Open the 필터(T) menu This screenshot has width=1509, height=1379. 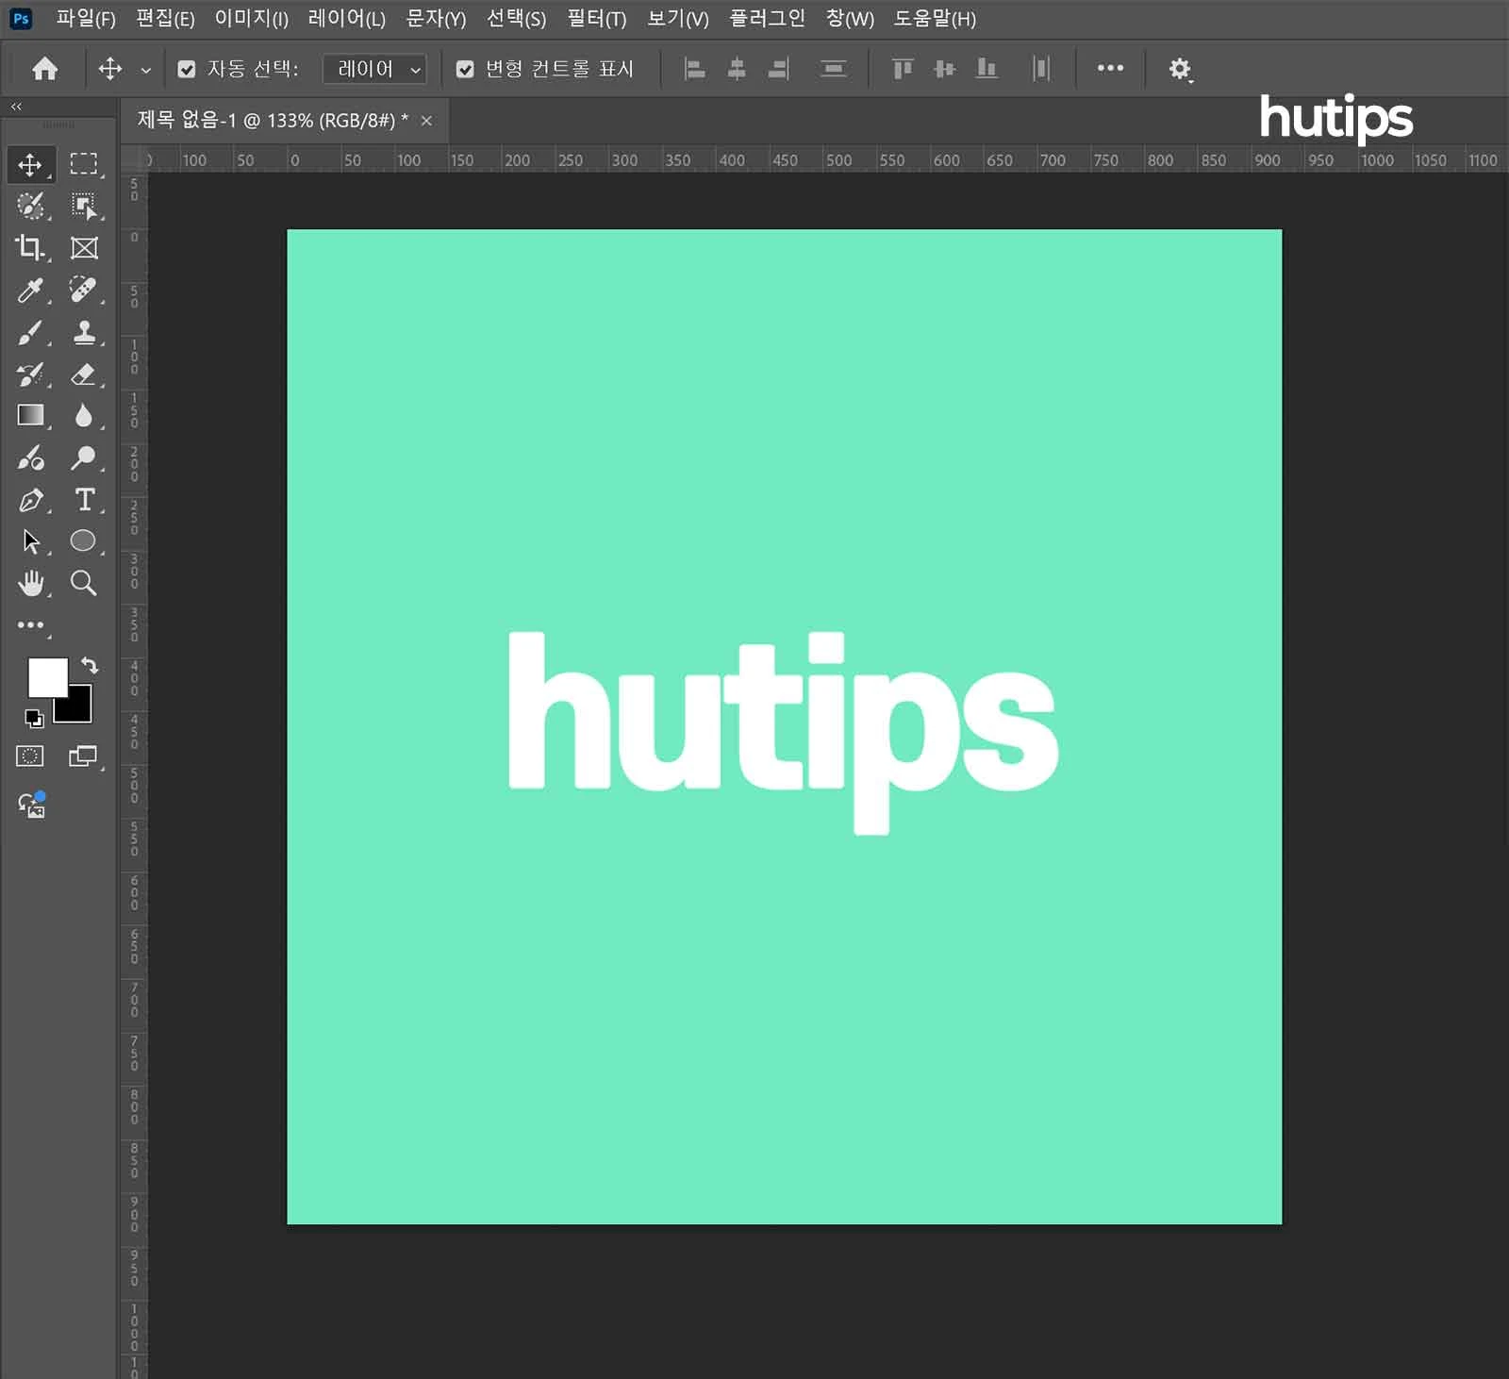pyautogui.click(x=597, y=19)
